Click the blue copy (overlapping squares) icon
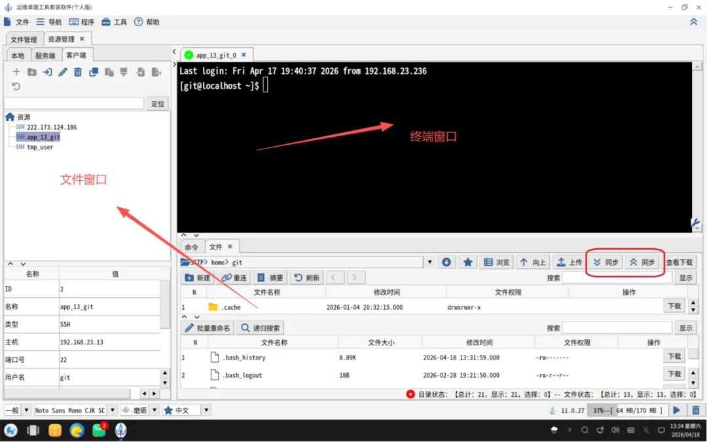Image resolution: width=707 pixels, height=442 pixels. [x=94, y=72]
